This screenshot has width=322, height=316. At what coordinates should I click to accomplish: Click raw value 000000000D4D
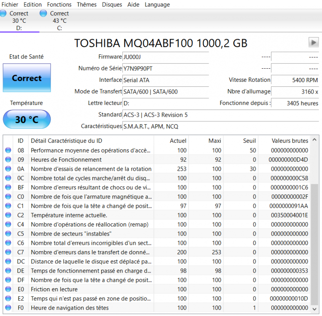288,160
